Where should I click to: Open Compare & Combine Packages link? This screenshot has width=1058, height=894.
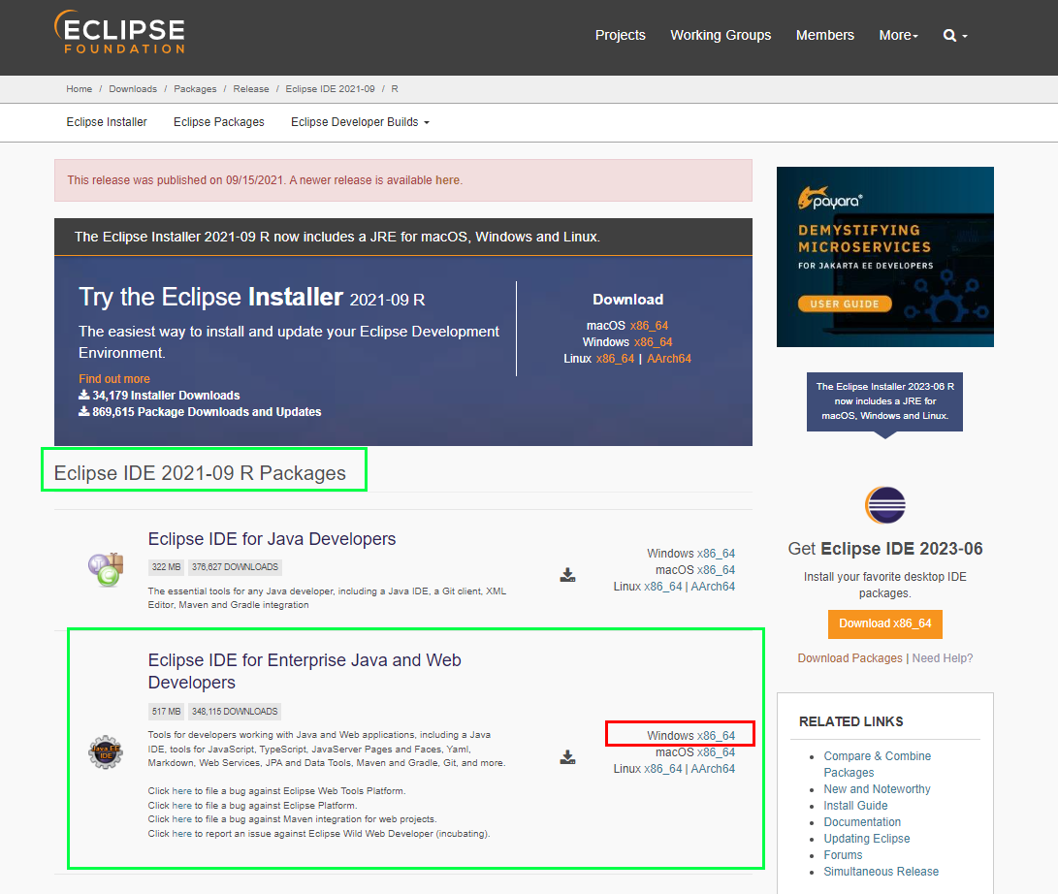(877, 764)
